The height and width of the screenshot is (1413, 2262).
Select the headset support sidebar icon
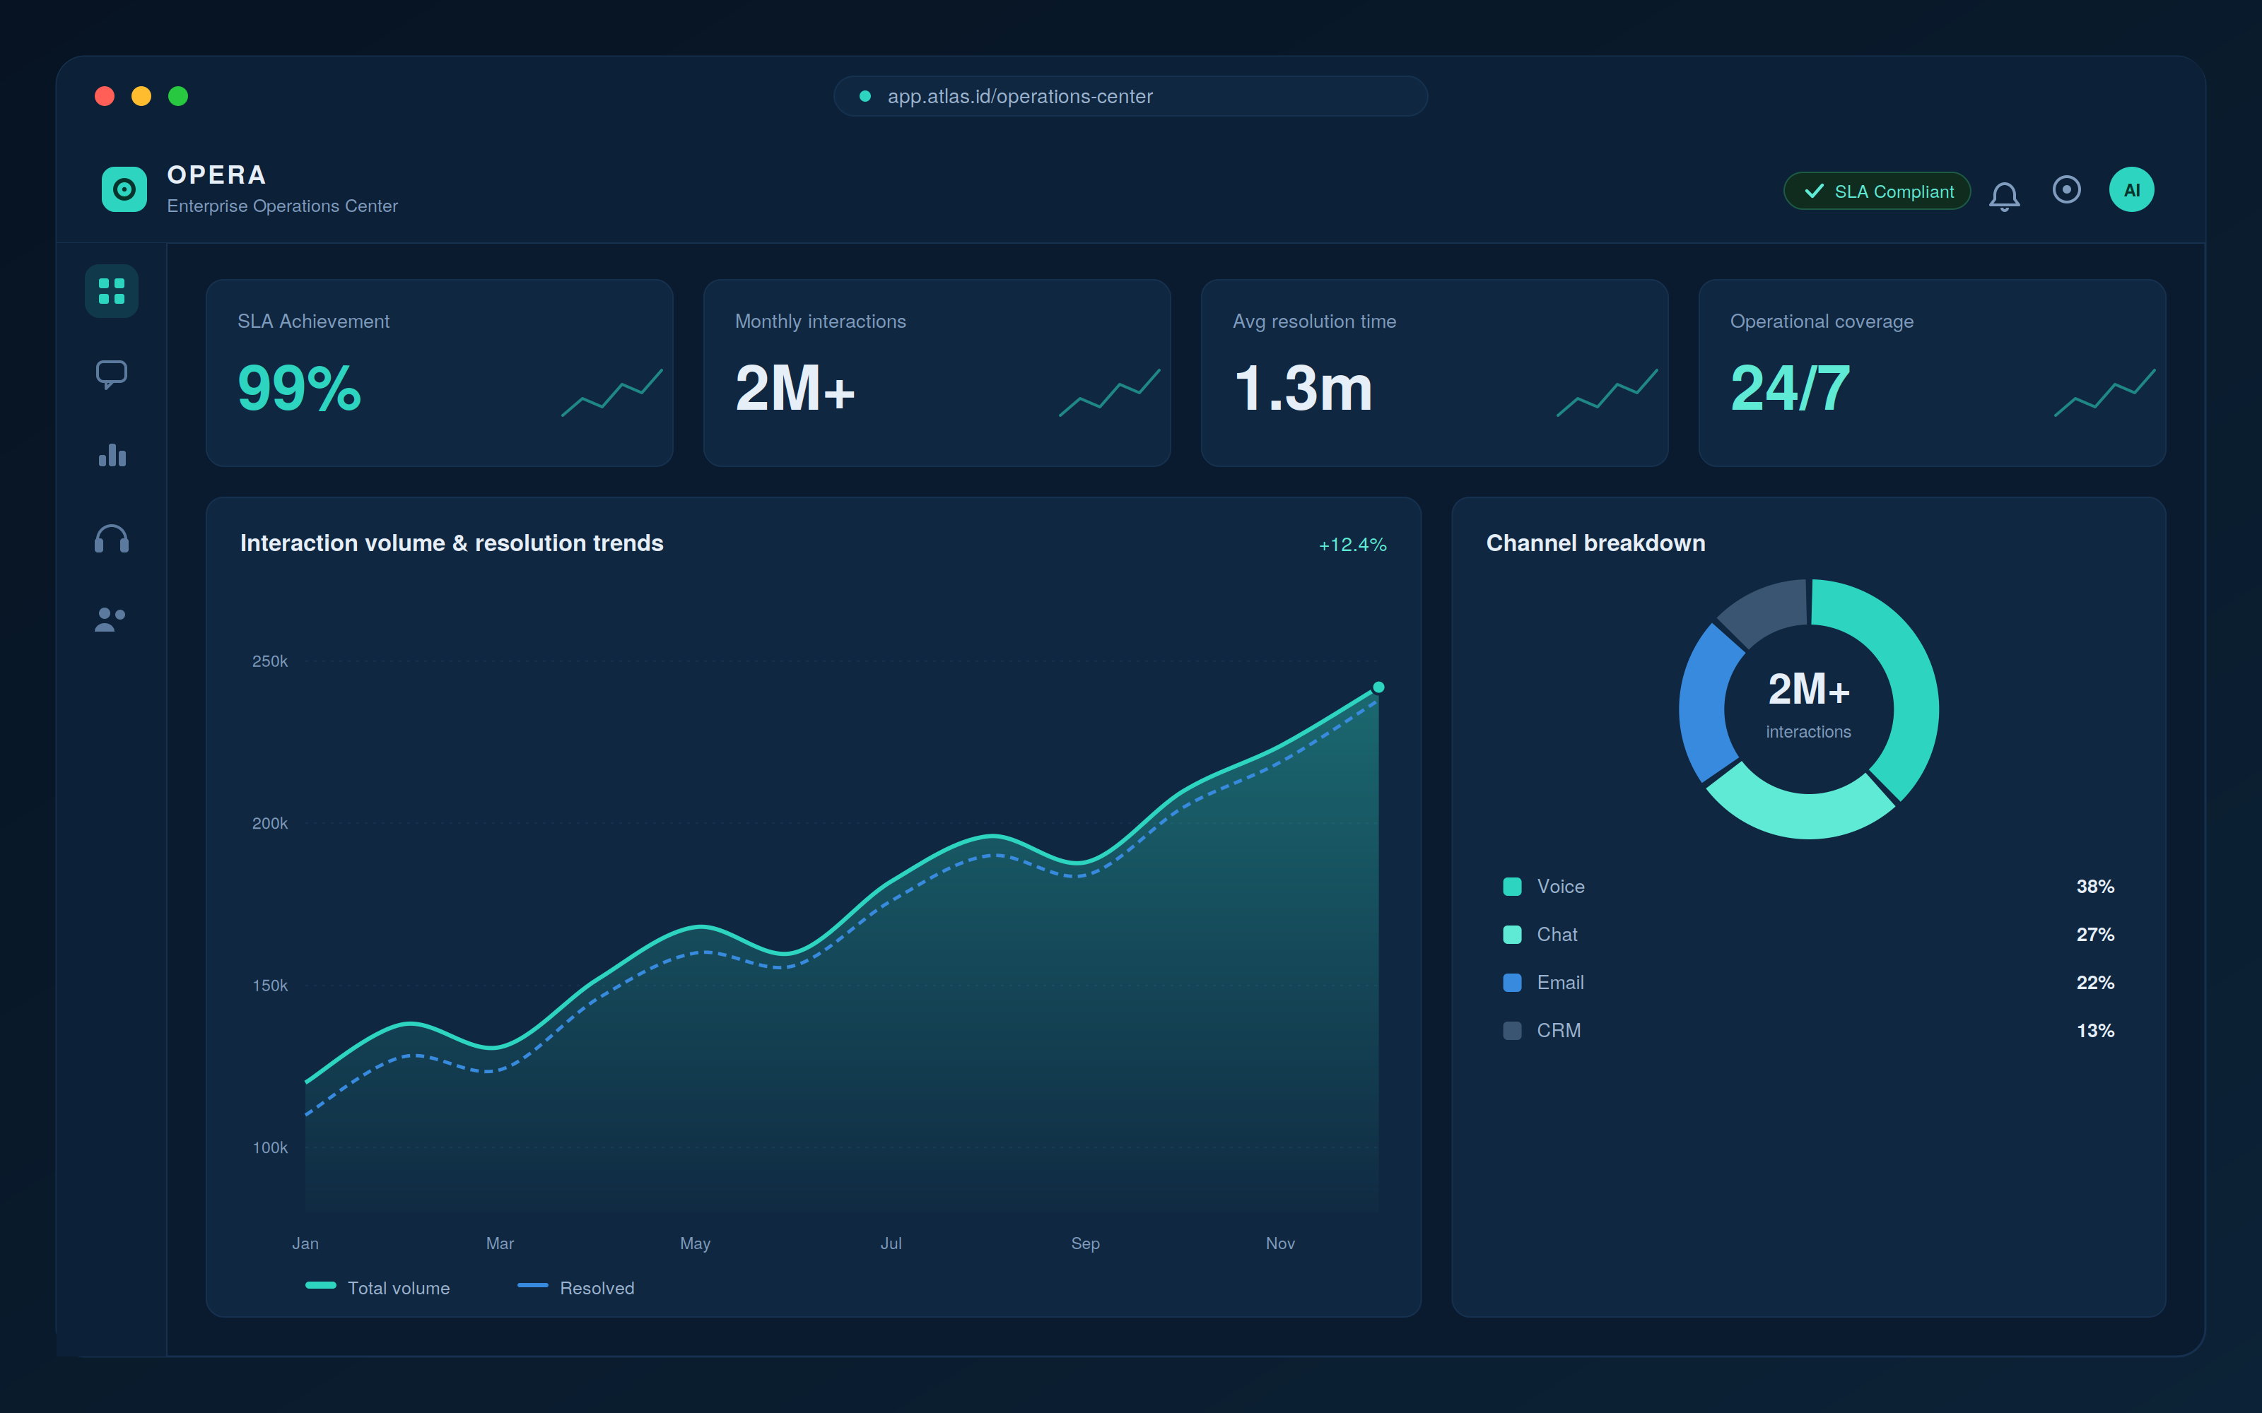click(x=111, y=538)
